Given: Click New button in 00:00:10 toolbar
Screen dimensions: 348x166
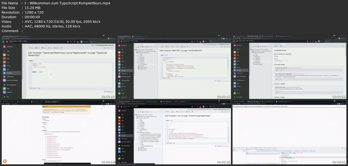Looking at the screenshot, I should pos(50,48).
